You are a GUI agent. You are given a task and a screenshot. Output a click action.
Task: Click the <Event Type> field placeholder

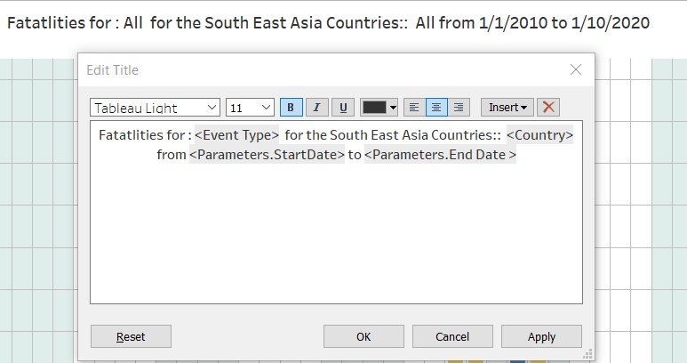(x=237, y=135)
